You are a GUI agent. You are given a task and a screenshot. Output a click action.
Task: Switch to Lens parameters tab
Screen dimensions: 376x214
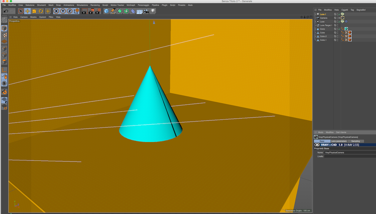(x=339, y=141)
